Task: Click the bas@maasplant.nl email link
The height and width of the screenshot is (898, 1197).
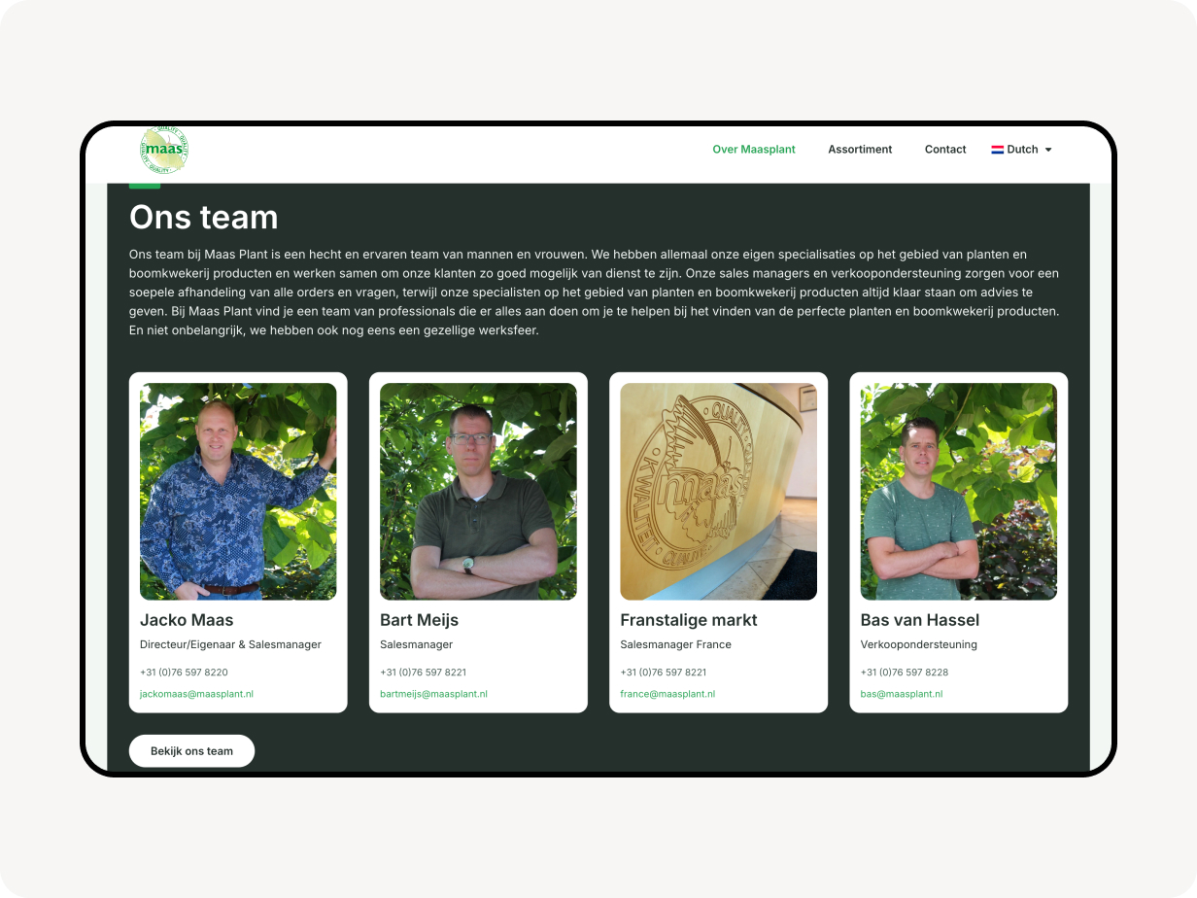Action: 902,694
